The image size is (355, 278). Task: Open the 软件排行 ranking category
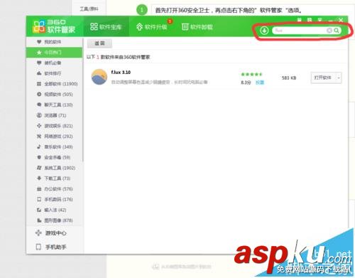point(54,73)
